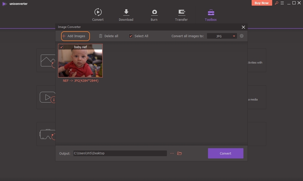
Task: Open the Convert tab icon
Action: tap(98, 12)
